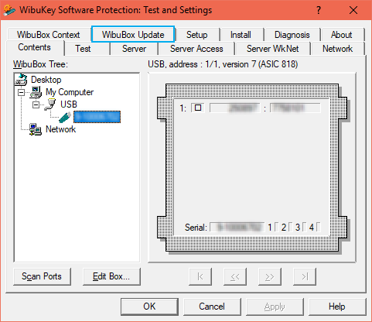Image resolution: width=372 pixels, height=322 pixels.
Task: Collapse the My Computer tree node
Action: tap(22, 92)
